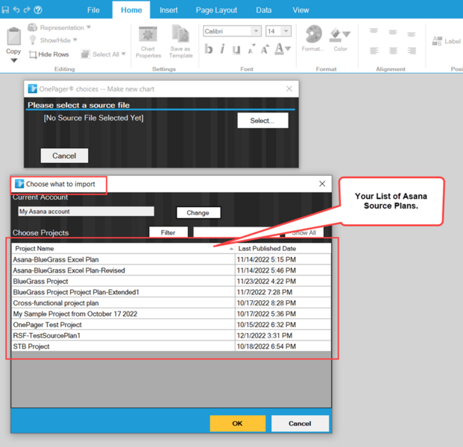Open the Help question mark icon

[x=38, y=10]
